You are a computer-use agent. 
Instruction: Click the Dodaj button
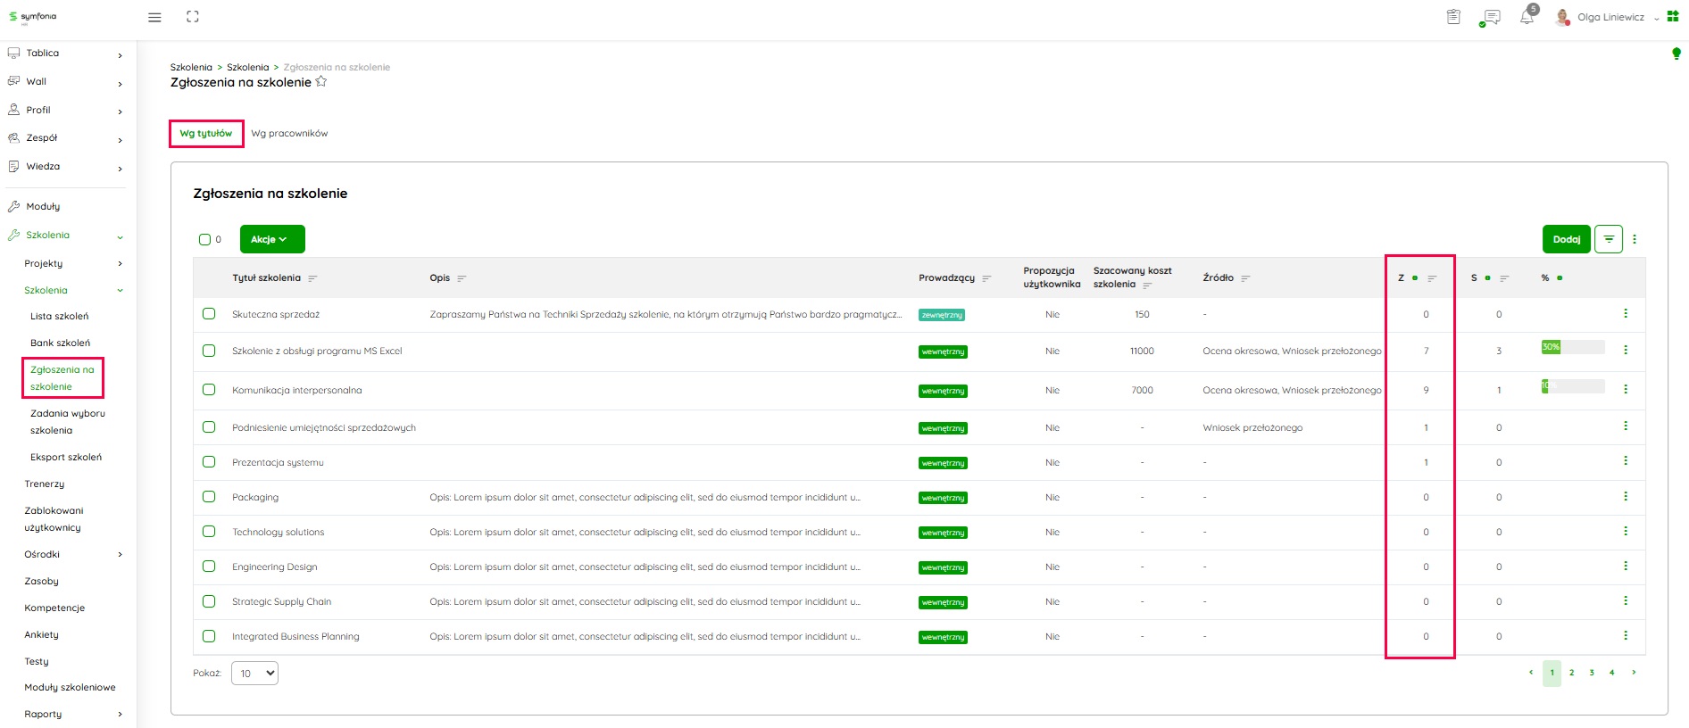(1566, 239)
